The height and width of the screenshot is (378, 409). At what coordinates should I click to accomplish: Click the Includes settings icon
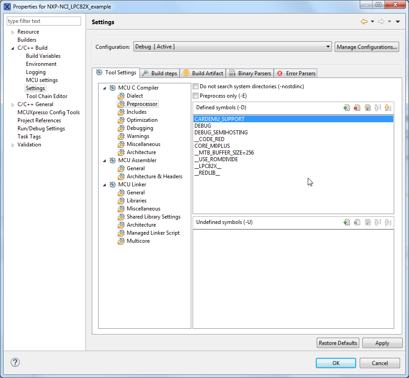pyautogui.click(x=121, y=112)
